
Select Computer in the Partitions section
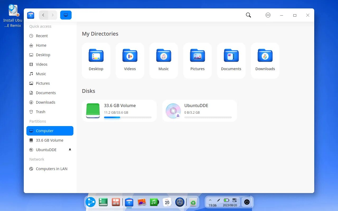pos(50,131)
